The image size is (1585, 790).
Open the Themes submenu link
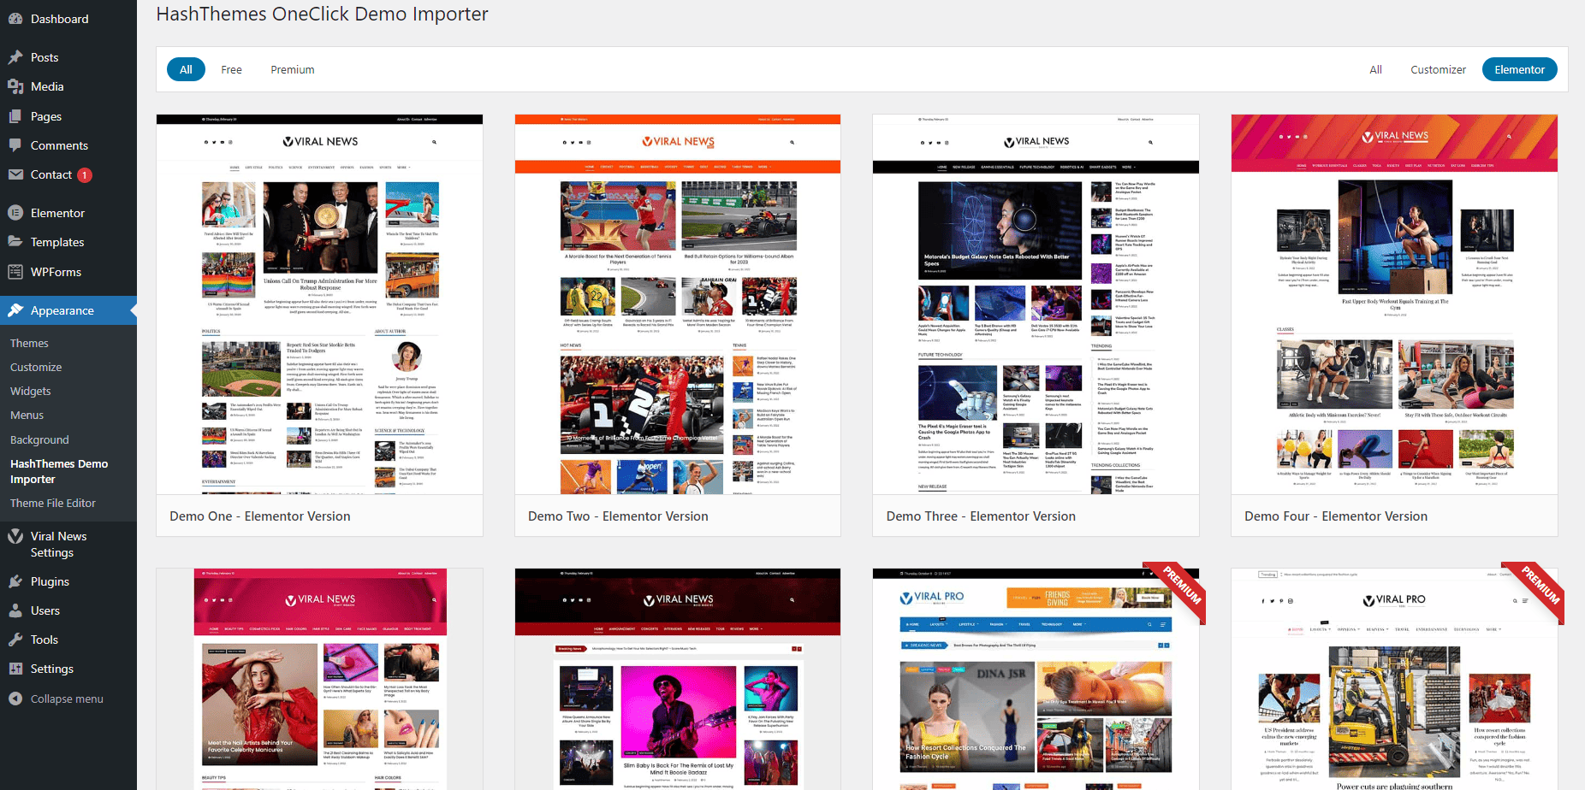tap(29, 343)
